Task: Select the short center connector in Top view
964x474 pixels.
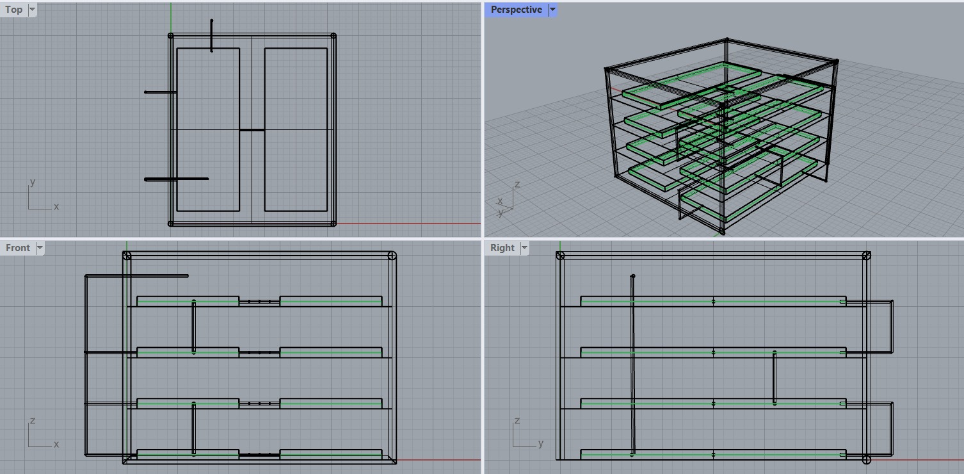Action: pyautogui.click(x=252, y=130)
